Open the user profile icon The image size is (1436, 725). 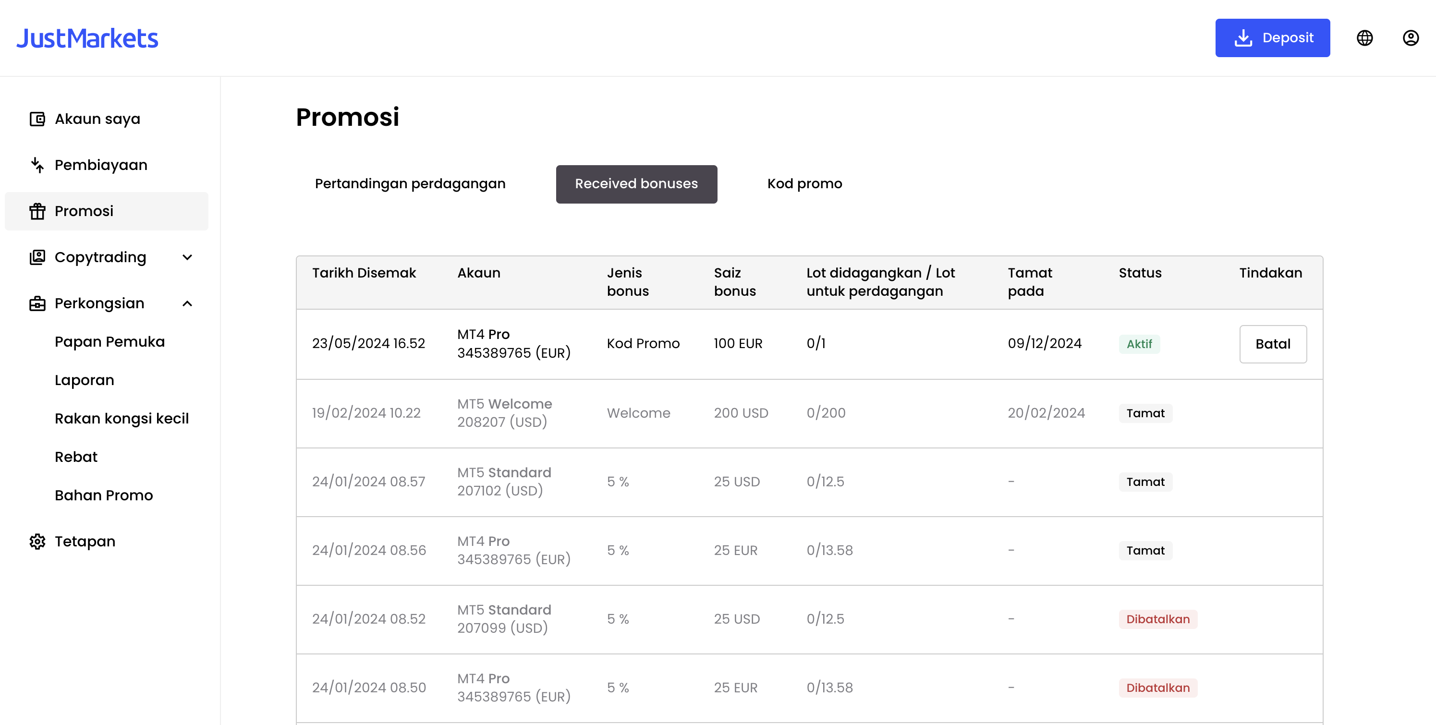point(1411,38)
